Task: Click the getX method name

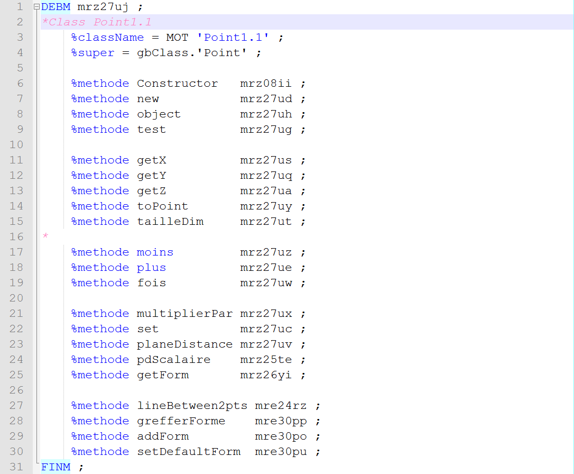Action: (151, 160)
